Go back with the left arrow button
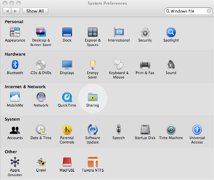The width and height of the screenshot is (214, 180). click(7, 11)
